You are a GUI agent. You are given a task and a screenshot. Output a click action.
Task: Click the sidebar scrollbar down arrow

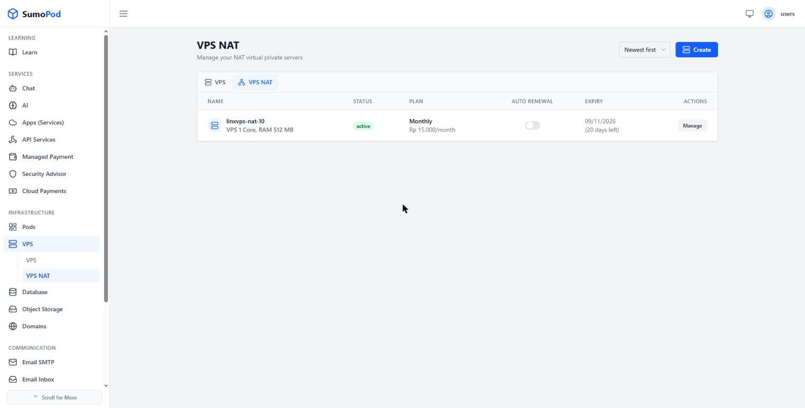106,386
